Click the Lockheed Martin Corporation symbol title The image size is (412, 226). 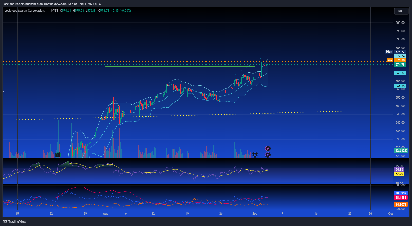click(x=24, y=11)
